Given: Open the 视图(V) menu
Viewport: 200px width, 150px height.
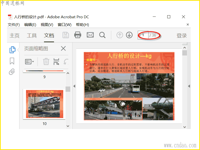Looking at the screenshot, I should coord(47,24).
